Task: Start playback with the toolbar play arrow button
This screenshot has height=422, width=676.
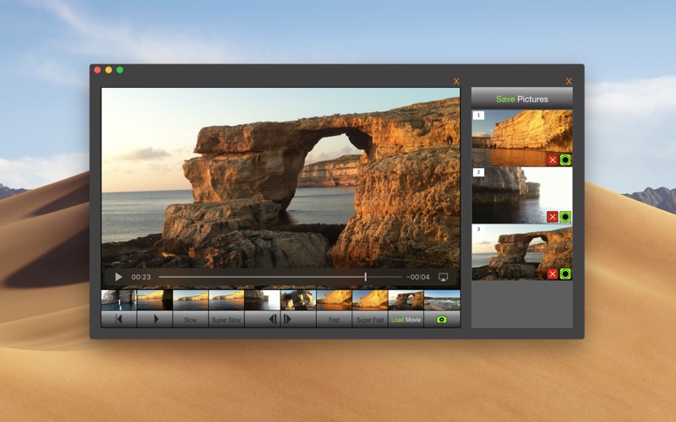Action: [x=155, y=320]
